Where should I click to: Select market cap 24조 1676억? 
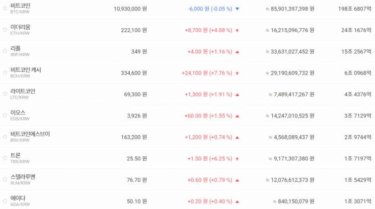pyautogui.click(x=356, y=30)
